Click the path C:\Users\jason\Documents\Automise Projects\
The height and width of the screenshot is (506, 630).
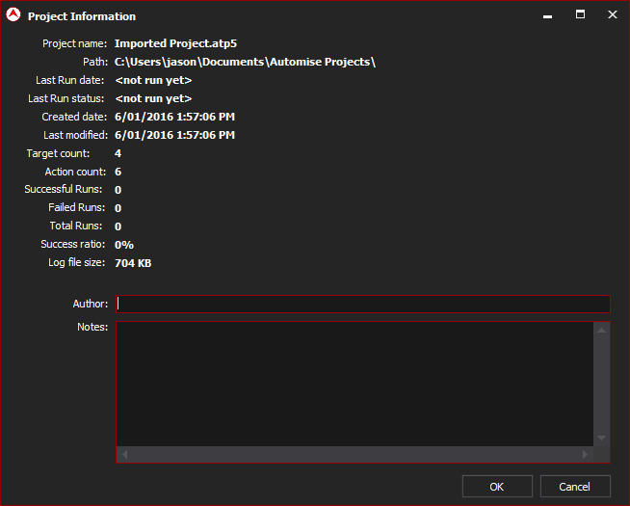245,62
